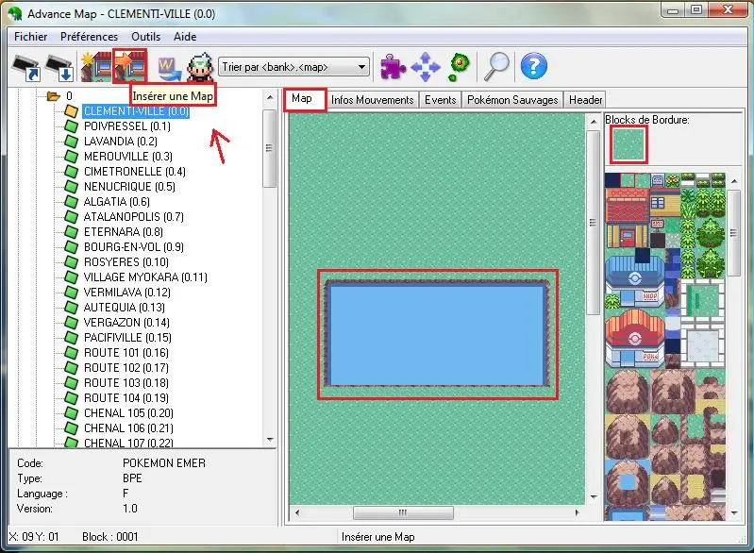Collapse the bank 0 folder node

(53, 96)
